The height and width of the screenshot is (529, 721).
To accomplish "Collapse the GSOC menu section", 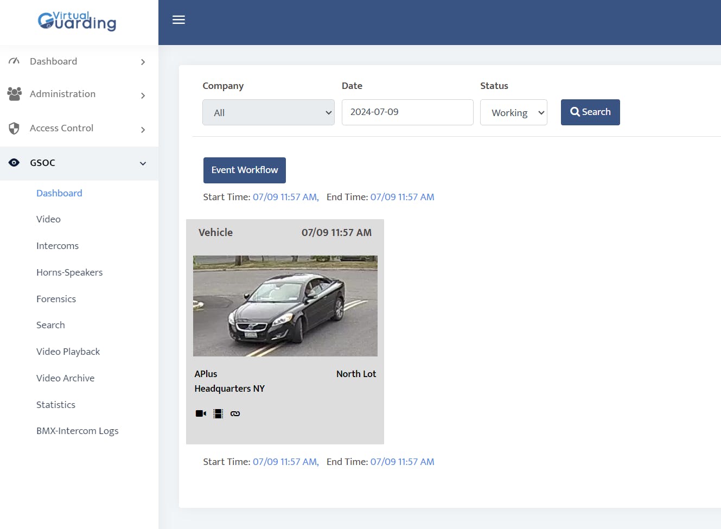I will pos(143,163).
